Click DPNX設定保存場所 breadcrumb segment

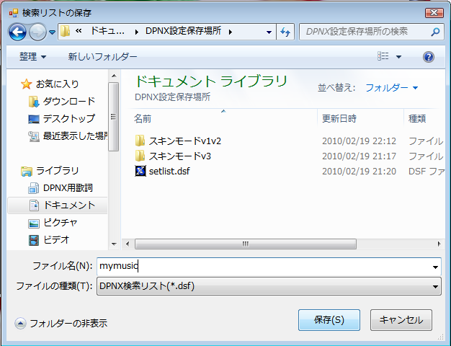pyautogui.click(x=183, y=31)
